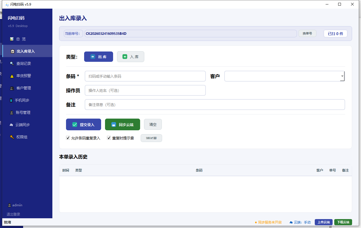Click the 客户管理 people icon
Image resolution: width=361 pixels, height=228 pixels.
(12, 88)
